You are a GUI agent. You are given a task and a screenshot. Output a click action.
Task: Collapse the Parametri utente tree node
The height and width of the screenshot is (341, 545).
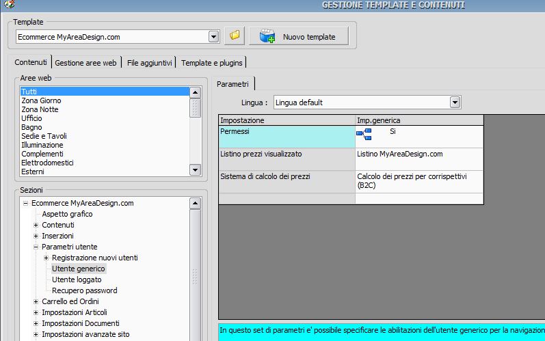coord(36,247)
